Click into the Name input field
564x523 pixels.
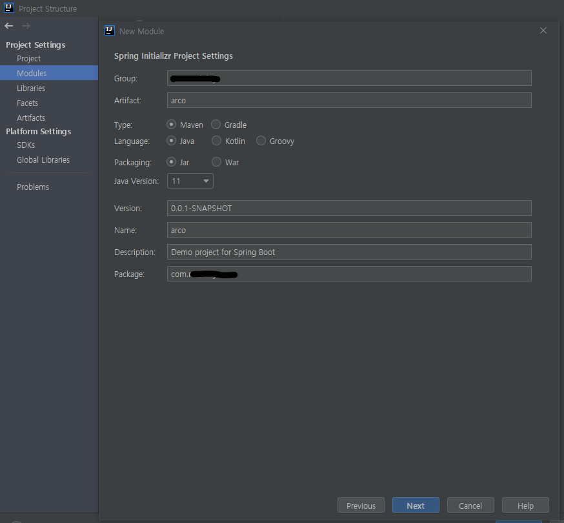(x=349, y=230)
